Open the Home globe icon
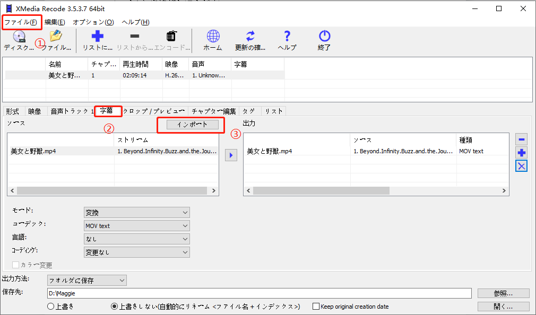This screenshot has height=315, width=536. 213,37
